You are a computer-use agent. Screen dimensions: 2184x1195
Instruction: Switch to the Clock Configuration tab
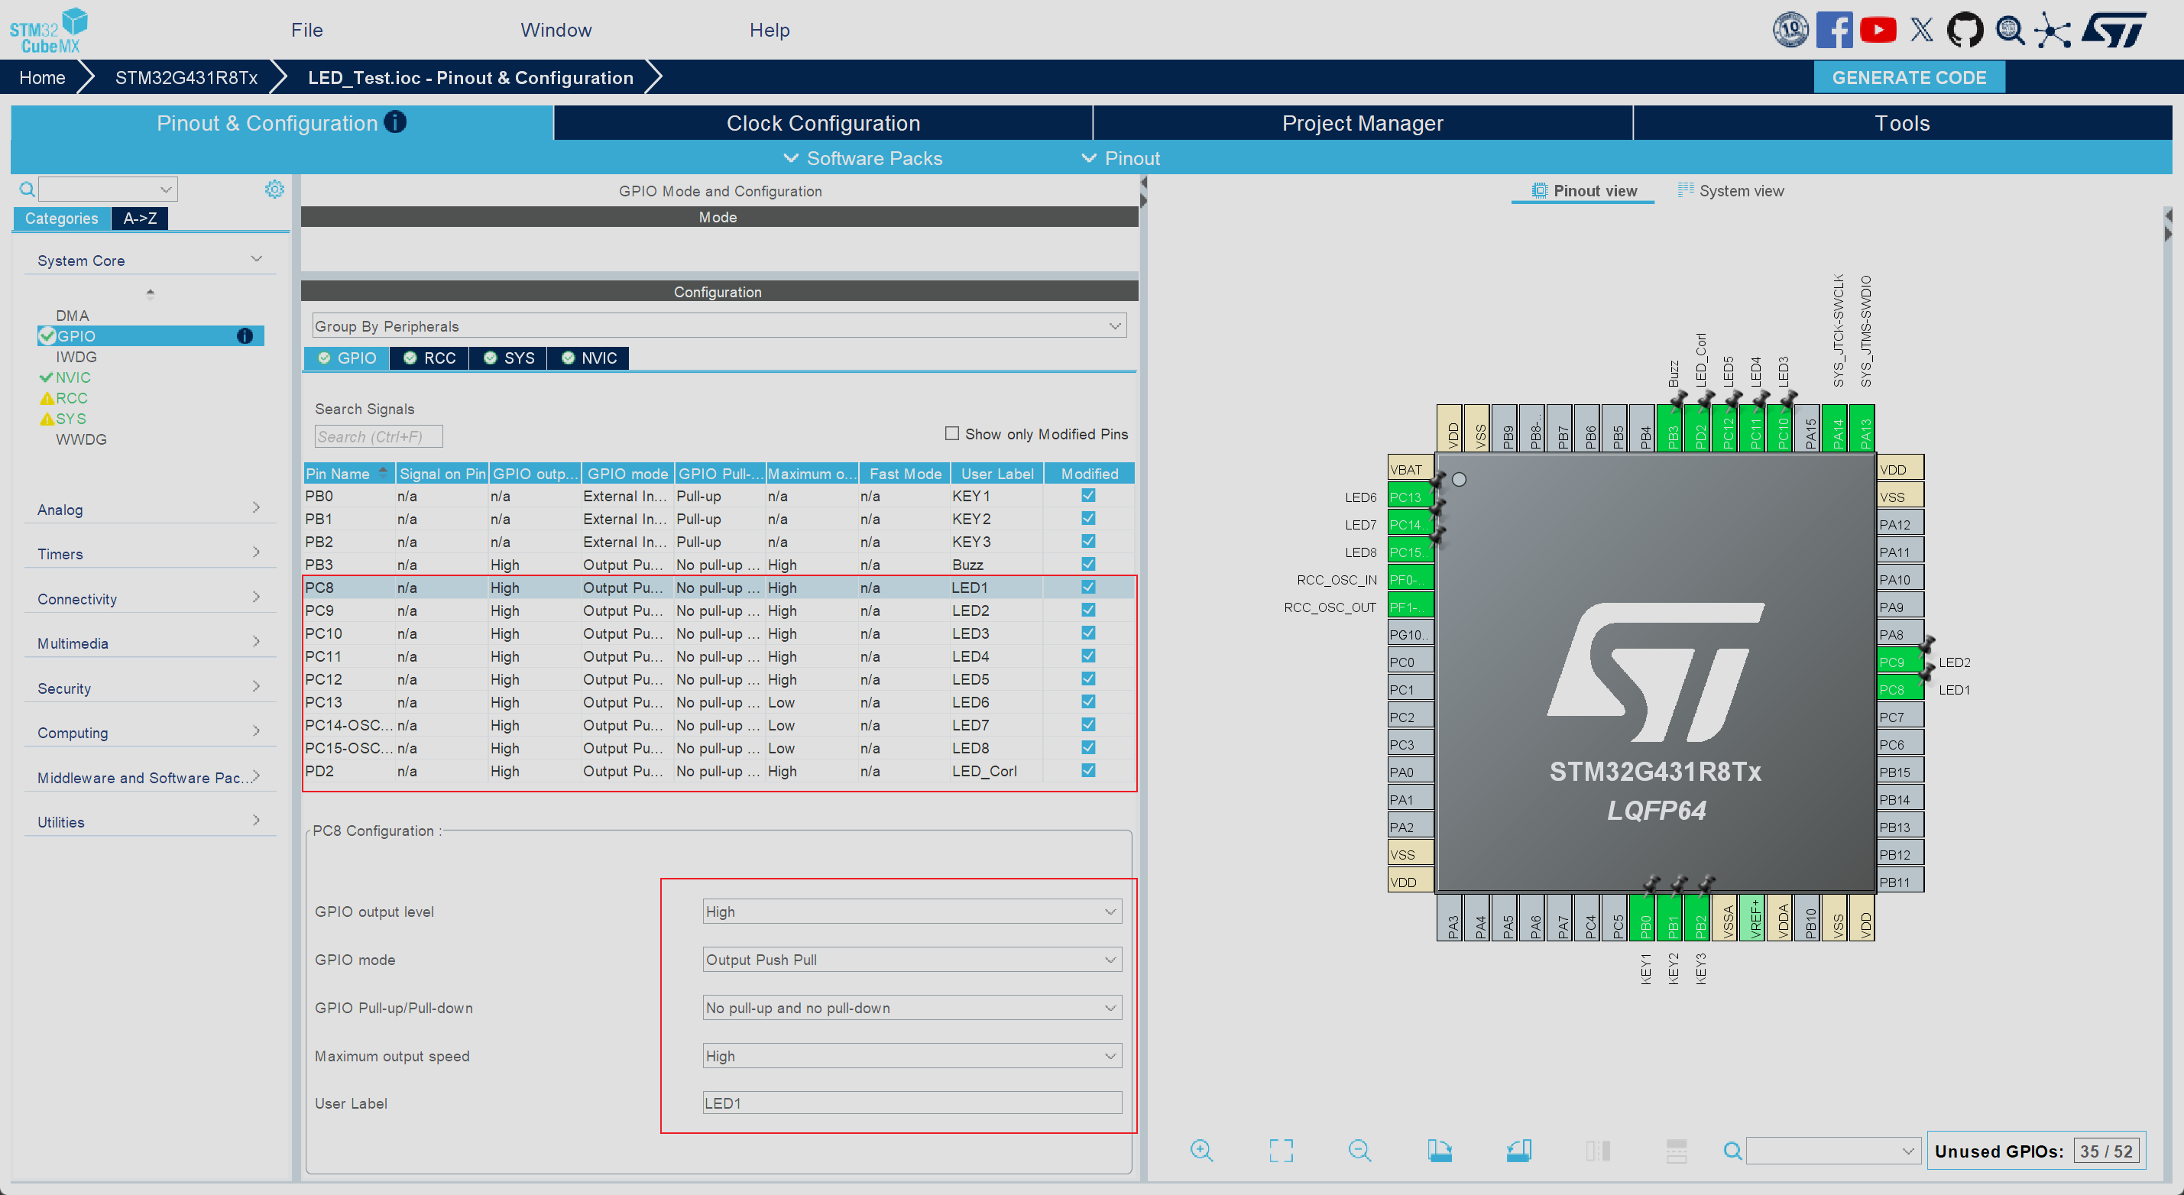[x=822, y=124]
